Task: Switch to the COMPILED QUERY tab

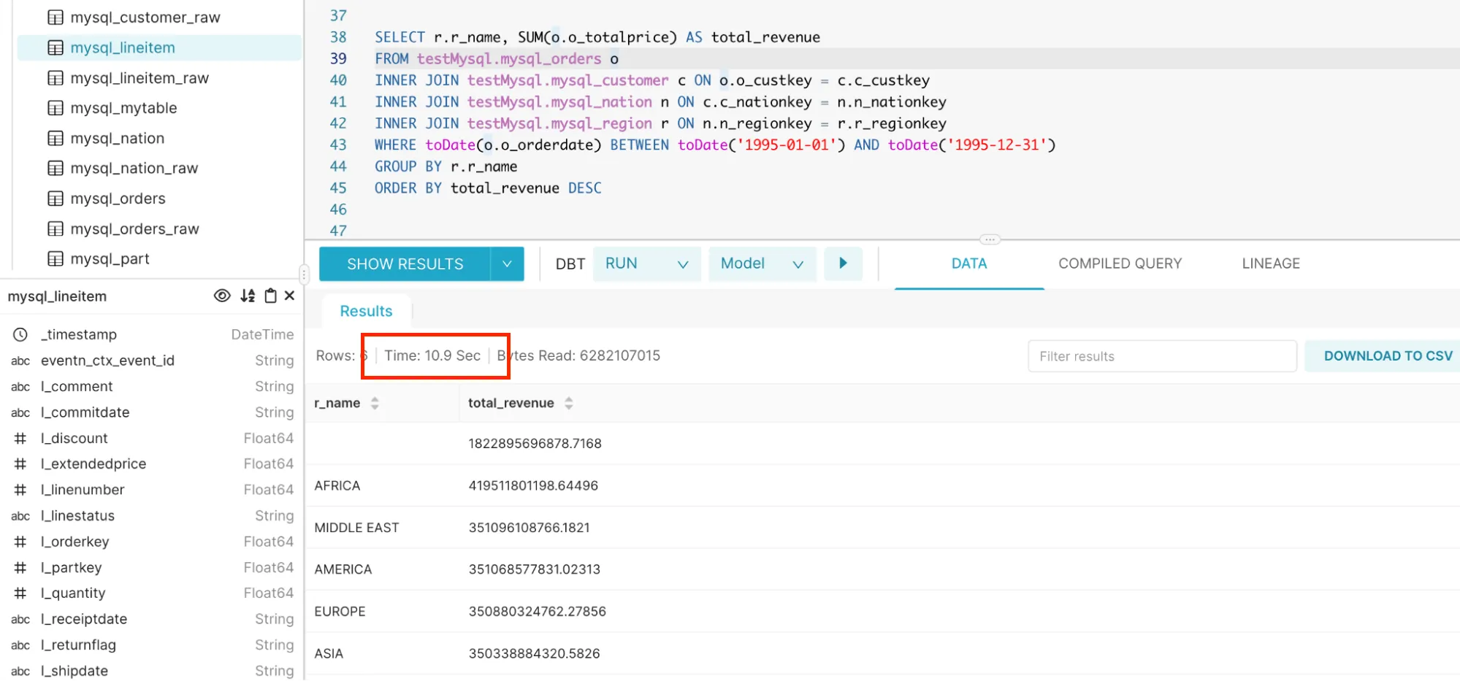Action: coord(1120,263)
